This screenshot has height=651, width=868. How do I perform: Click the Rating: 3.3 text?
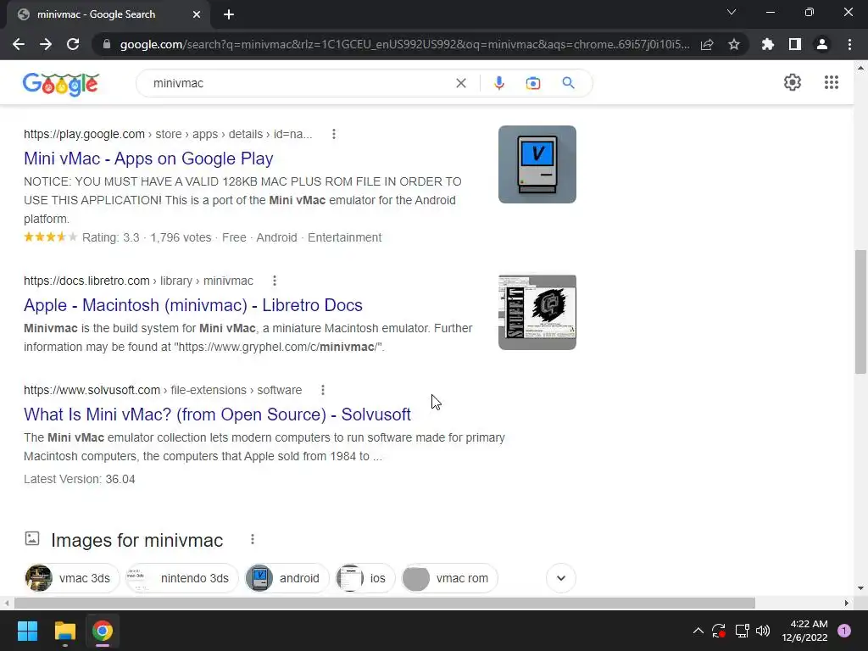(111, 237)
